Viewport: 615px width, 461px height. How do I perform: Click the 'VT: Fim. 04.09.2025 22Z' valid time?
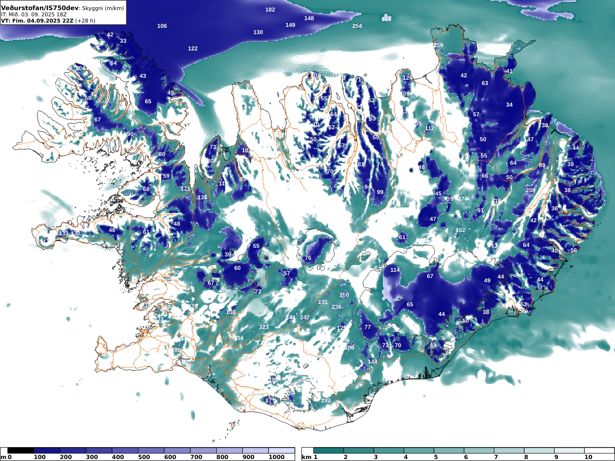click(x=37, y=21)
